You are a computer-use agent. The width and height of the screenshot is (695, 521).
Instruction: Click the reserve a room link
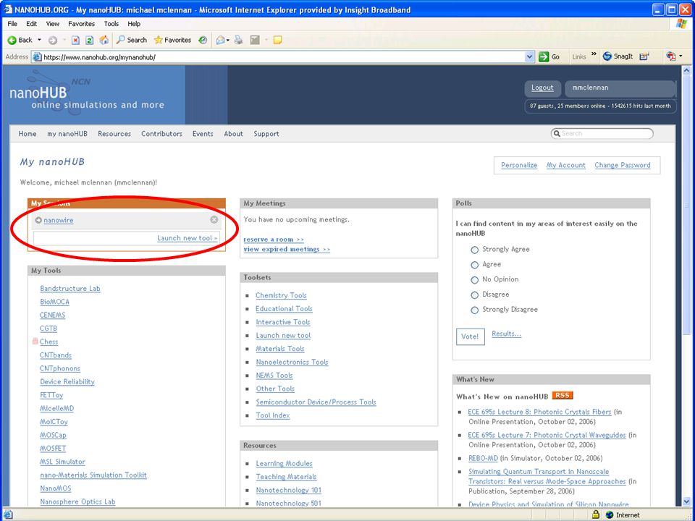tap(274, 240)
